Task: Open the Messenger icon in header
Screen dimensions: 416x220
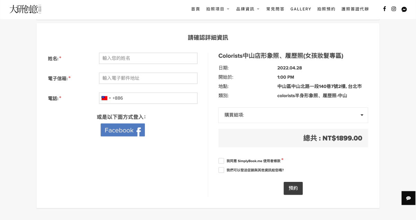Action: 404,9
